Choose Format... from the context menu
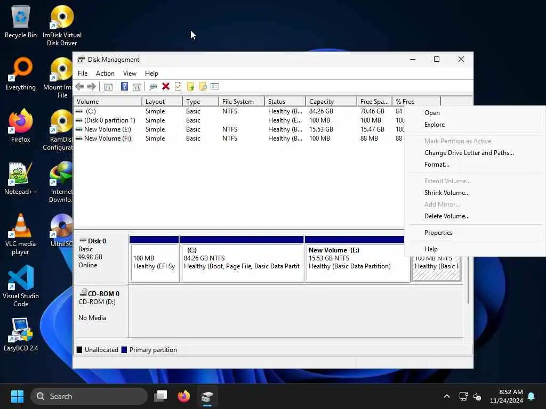546x409 pixels. coord(475,165)
